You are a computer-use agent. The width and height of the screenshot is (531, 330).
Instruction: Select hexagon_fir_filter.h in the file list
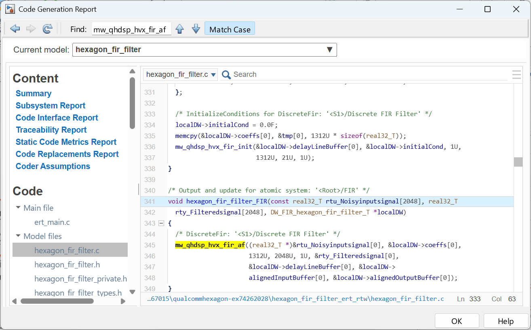[67, 264]
